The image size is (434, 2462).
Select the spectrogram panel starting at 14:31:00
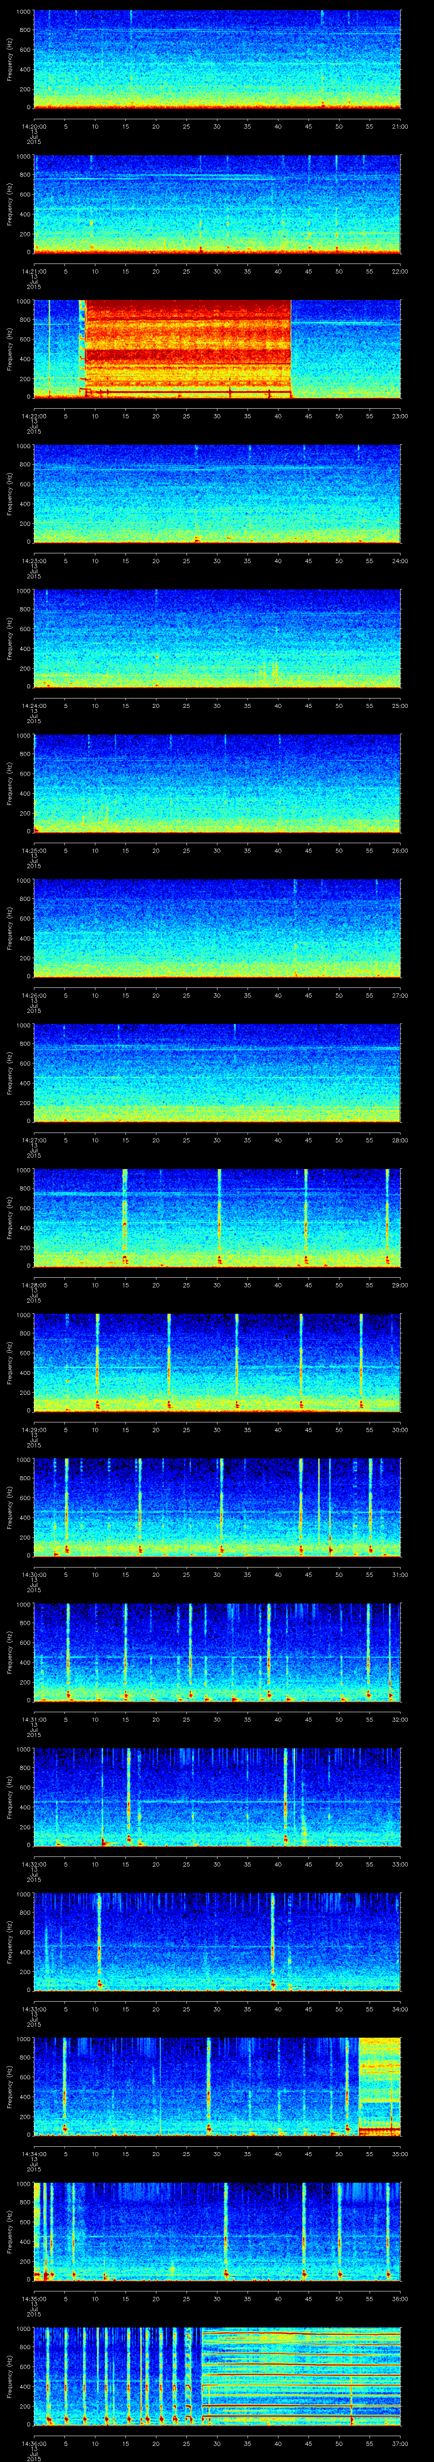pos(217,1652)
